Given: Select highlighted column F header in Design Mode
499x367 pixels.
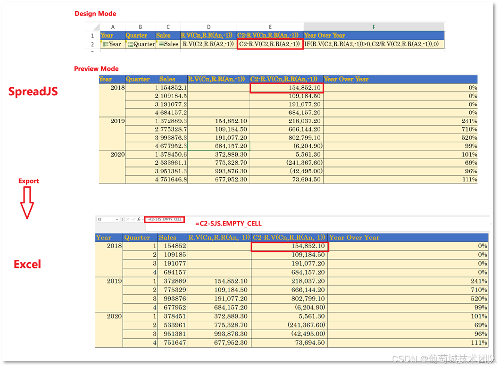Looking at the screenshot, I should 374,27.
